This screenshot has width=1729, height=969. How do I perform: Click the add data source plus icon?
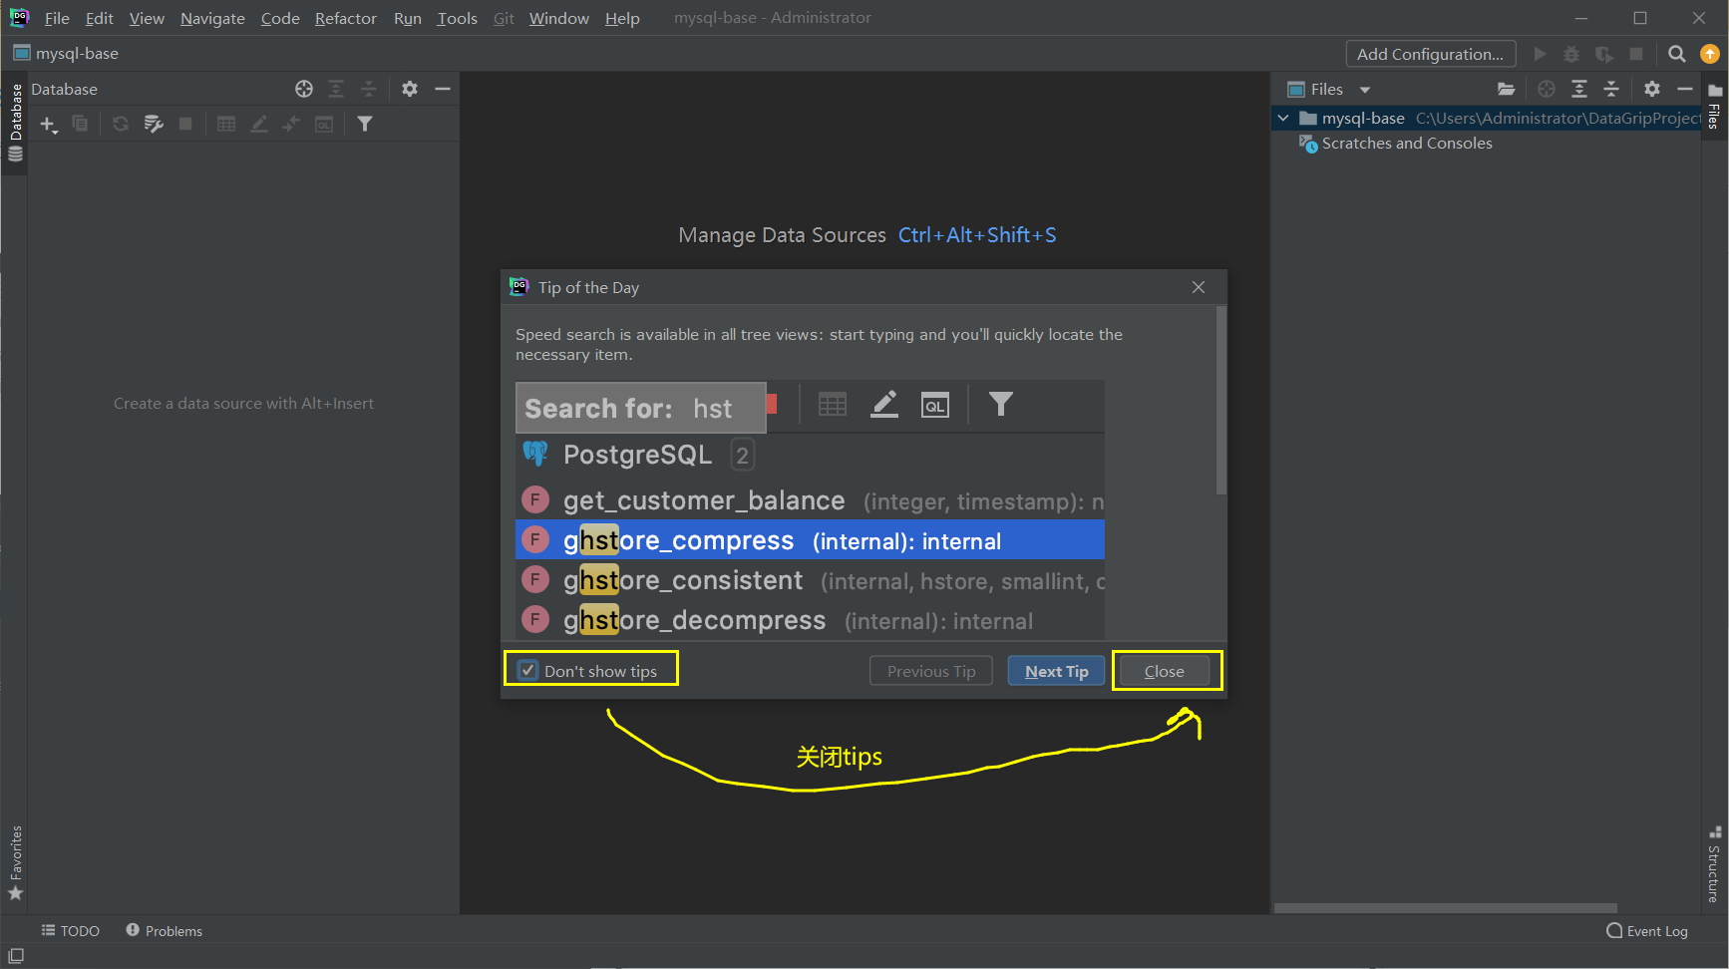[x=48, y=124]
